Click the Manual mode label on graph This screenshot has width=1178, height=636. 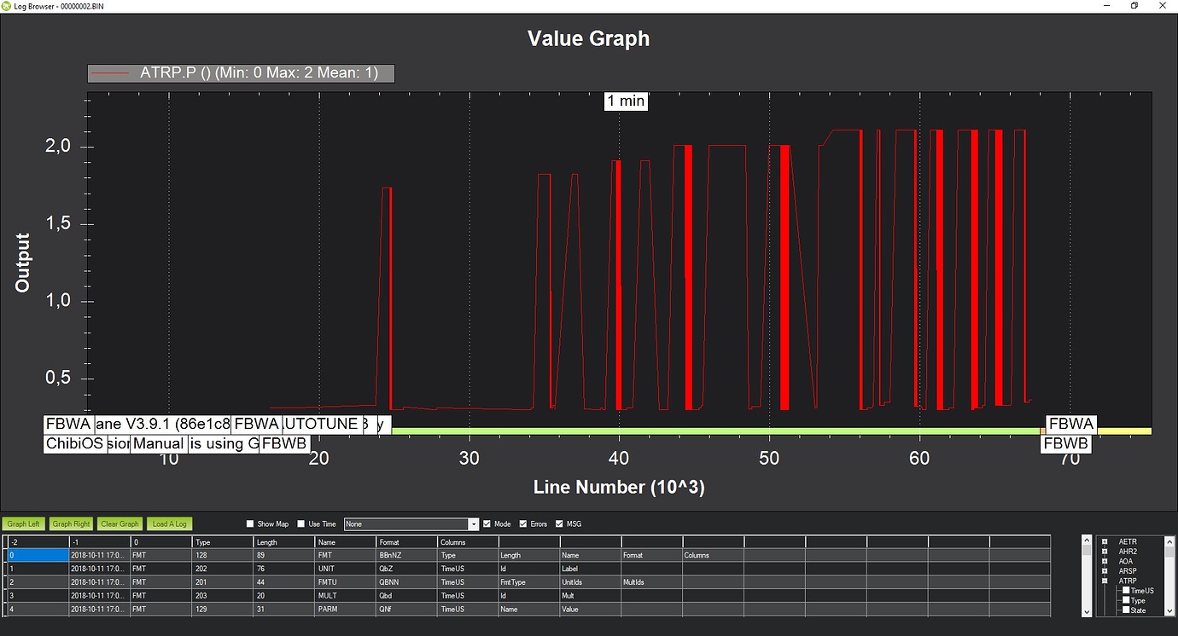click(159, 443)
